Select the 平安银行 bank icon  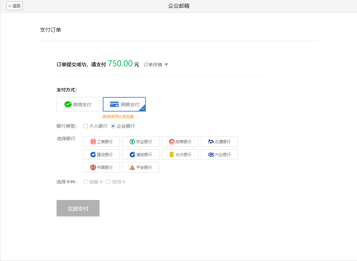[140, 167]
